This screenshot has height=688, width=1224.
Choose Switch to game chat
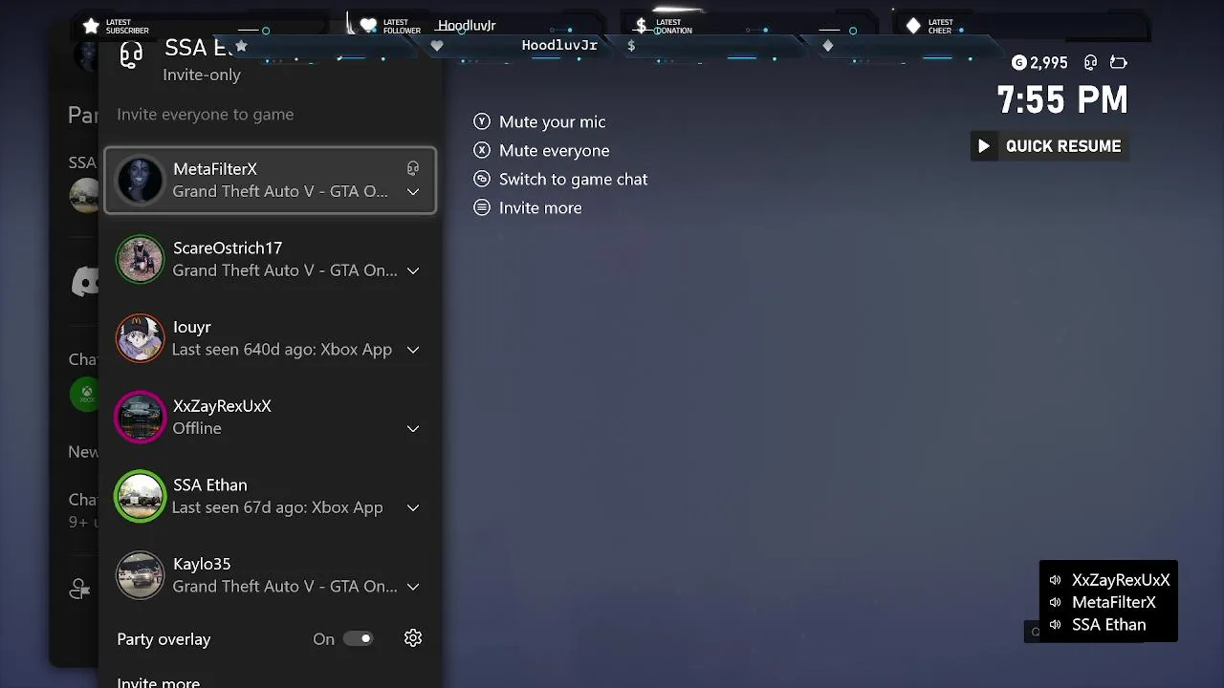point(573,180)
